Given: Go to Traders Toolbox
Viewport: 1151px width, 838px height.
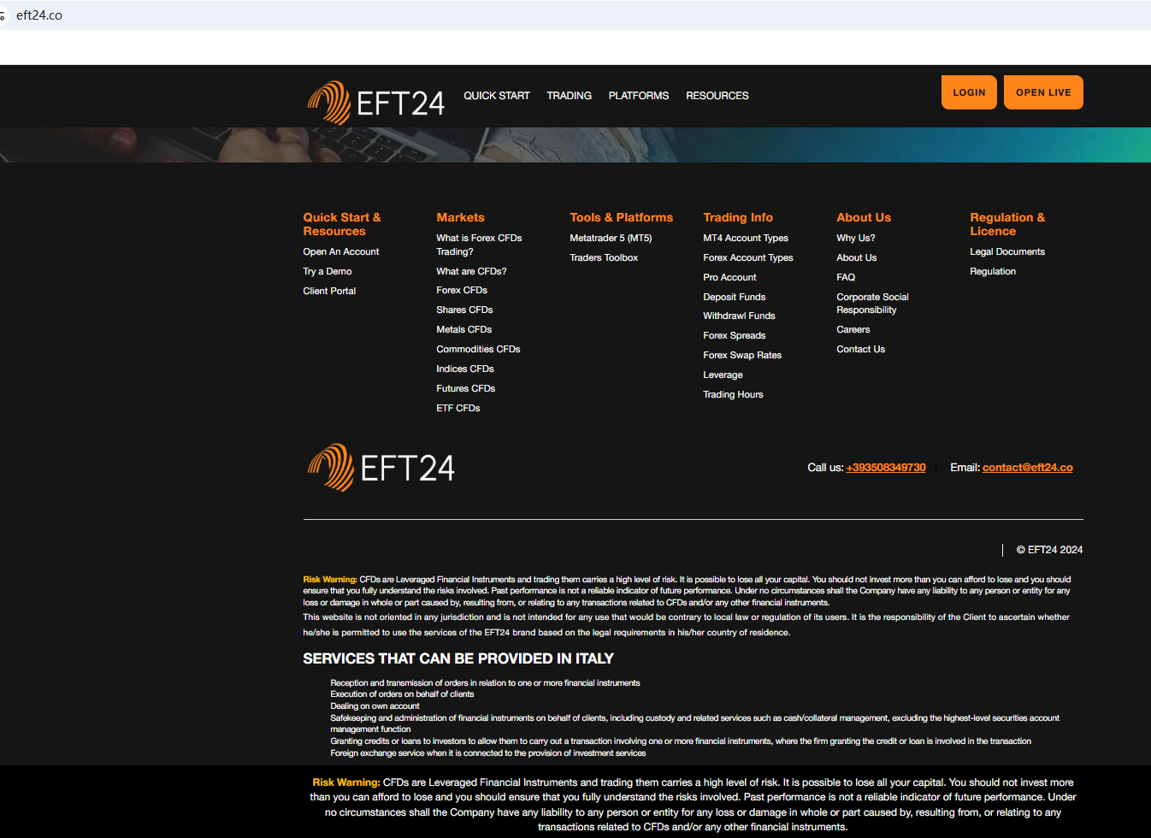Looking at the screenshot, I should click(x=604, y=257).
